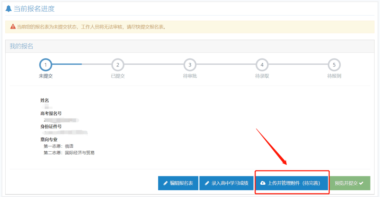The height and width of the screenshot is (197, 380).
Task: Click the bell icon beside 当前报名进度
Action: (x=9, y=9)
